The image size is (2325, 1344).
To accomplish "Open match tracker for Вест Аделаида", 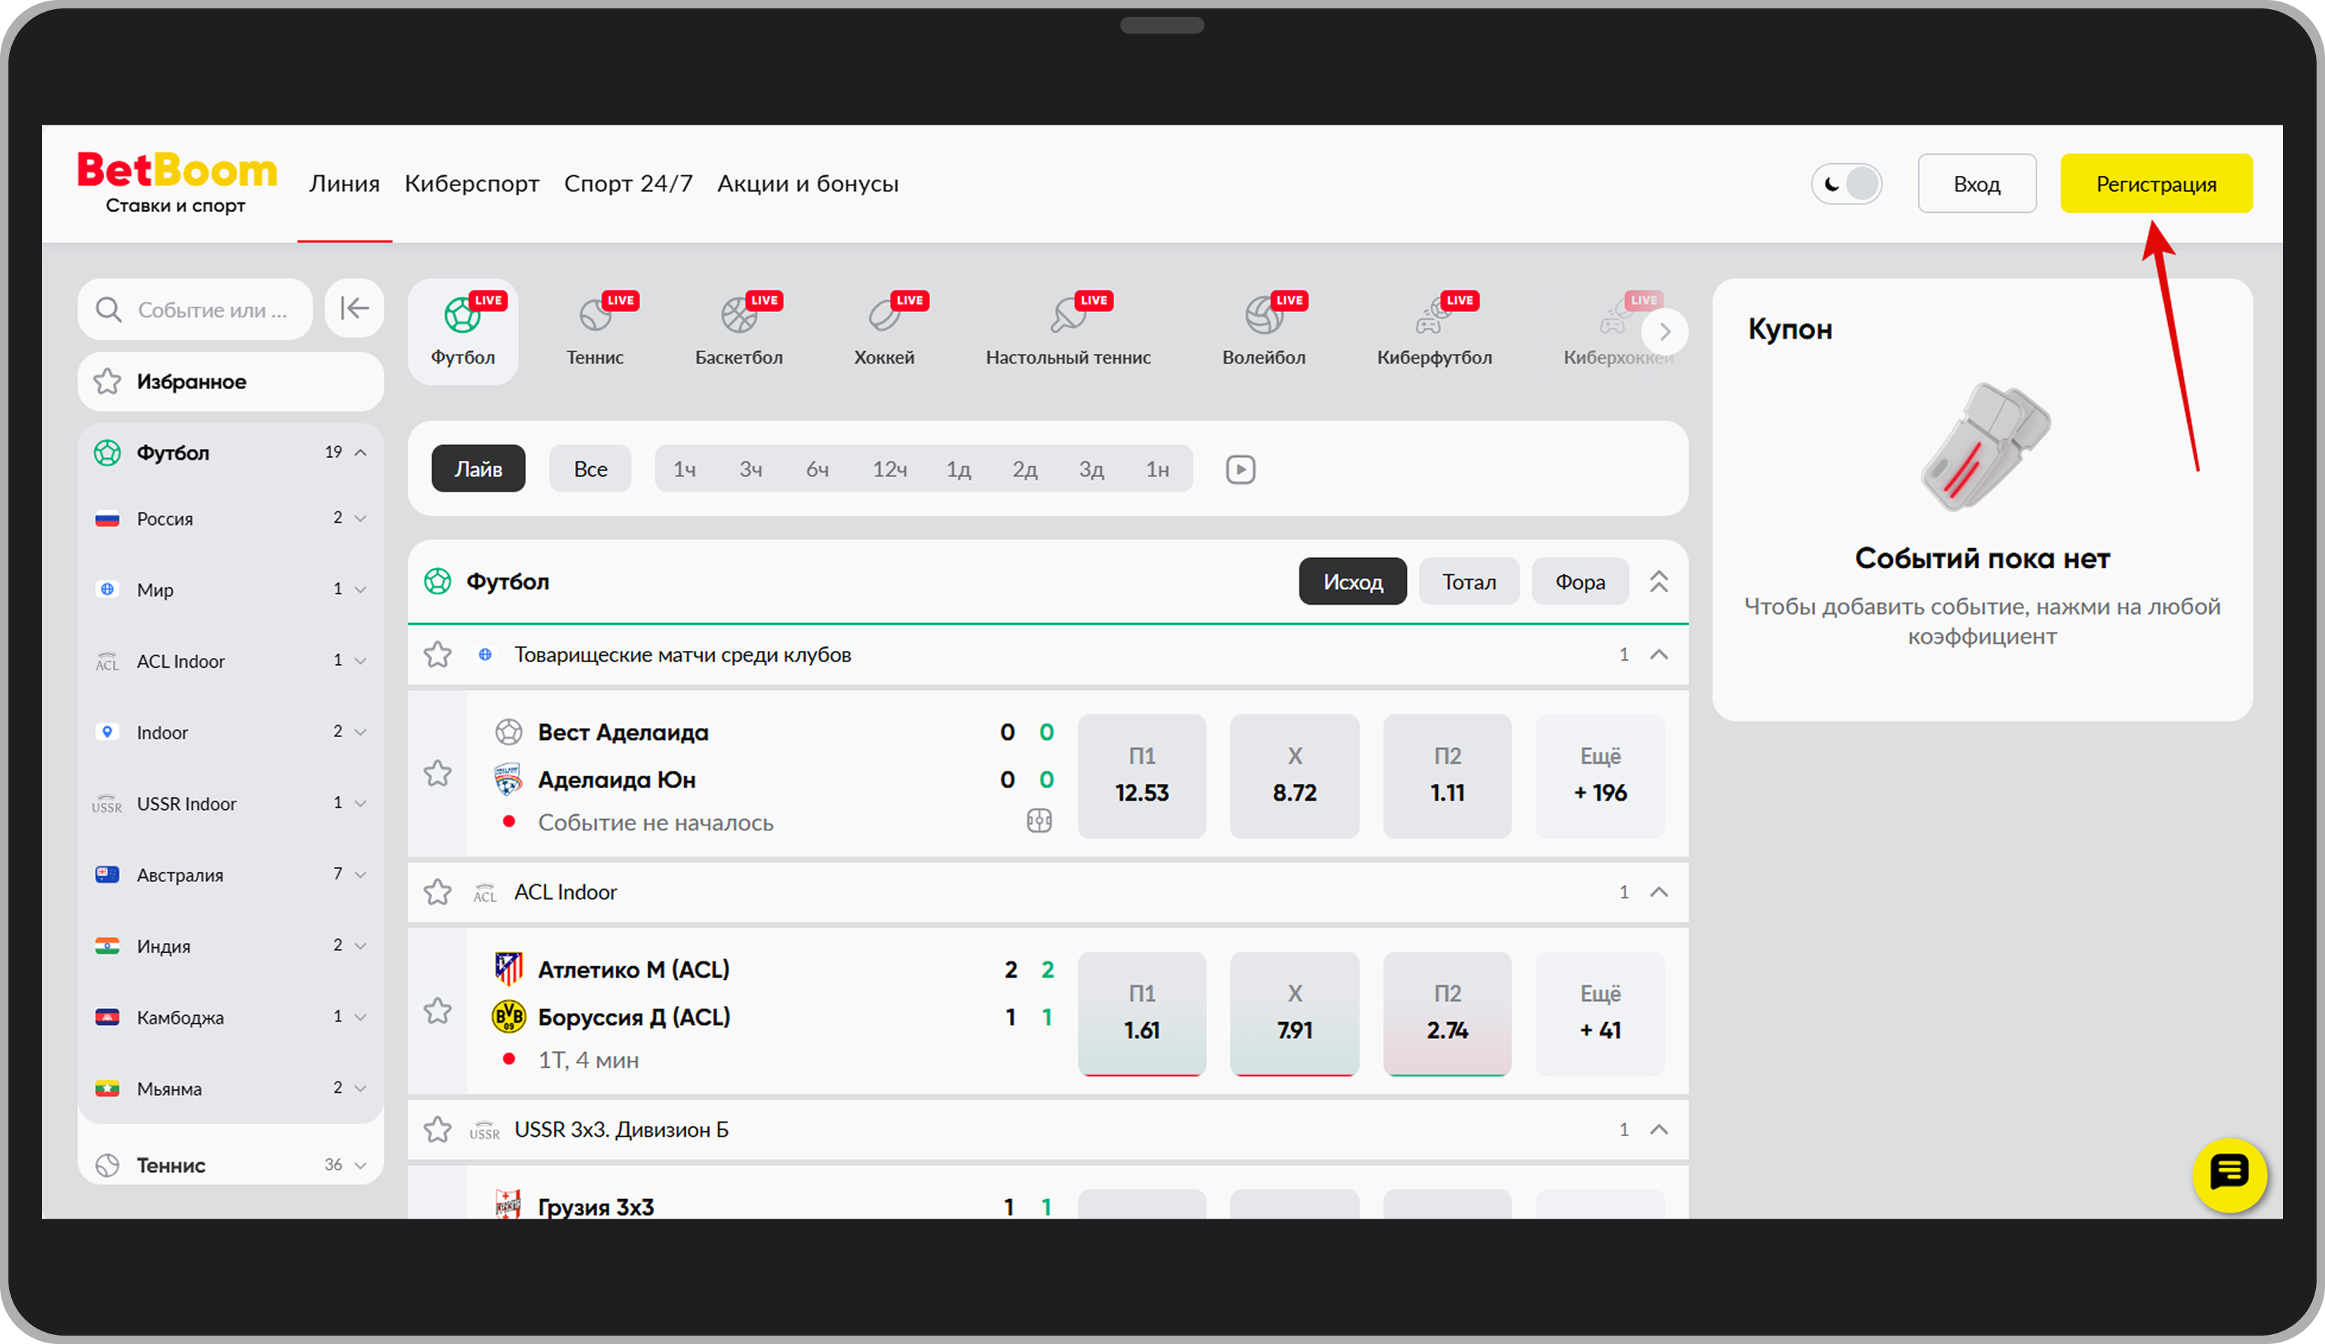I will coord(1039,821).
